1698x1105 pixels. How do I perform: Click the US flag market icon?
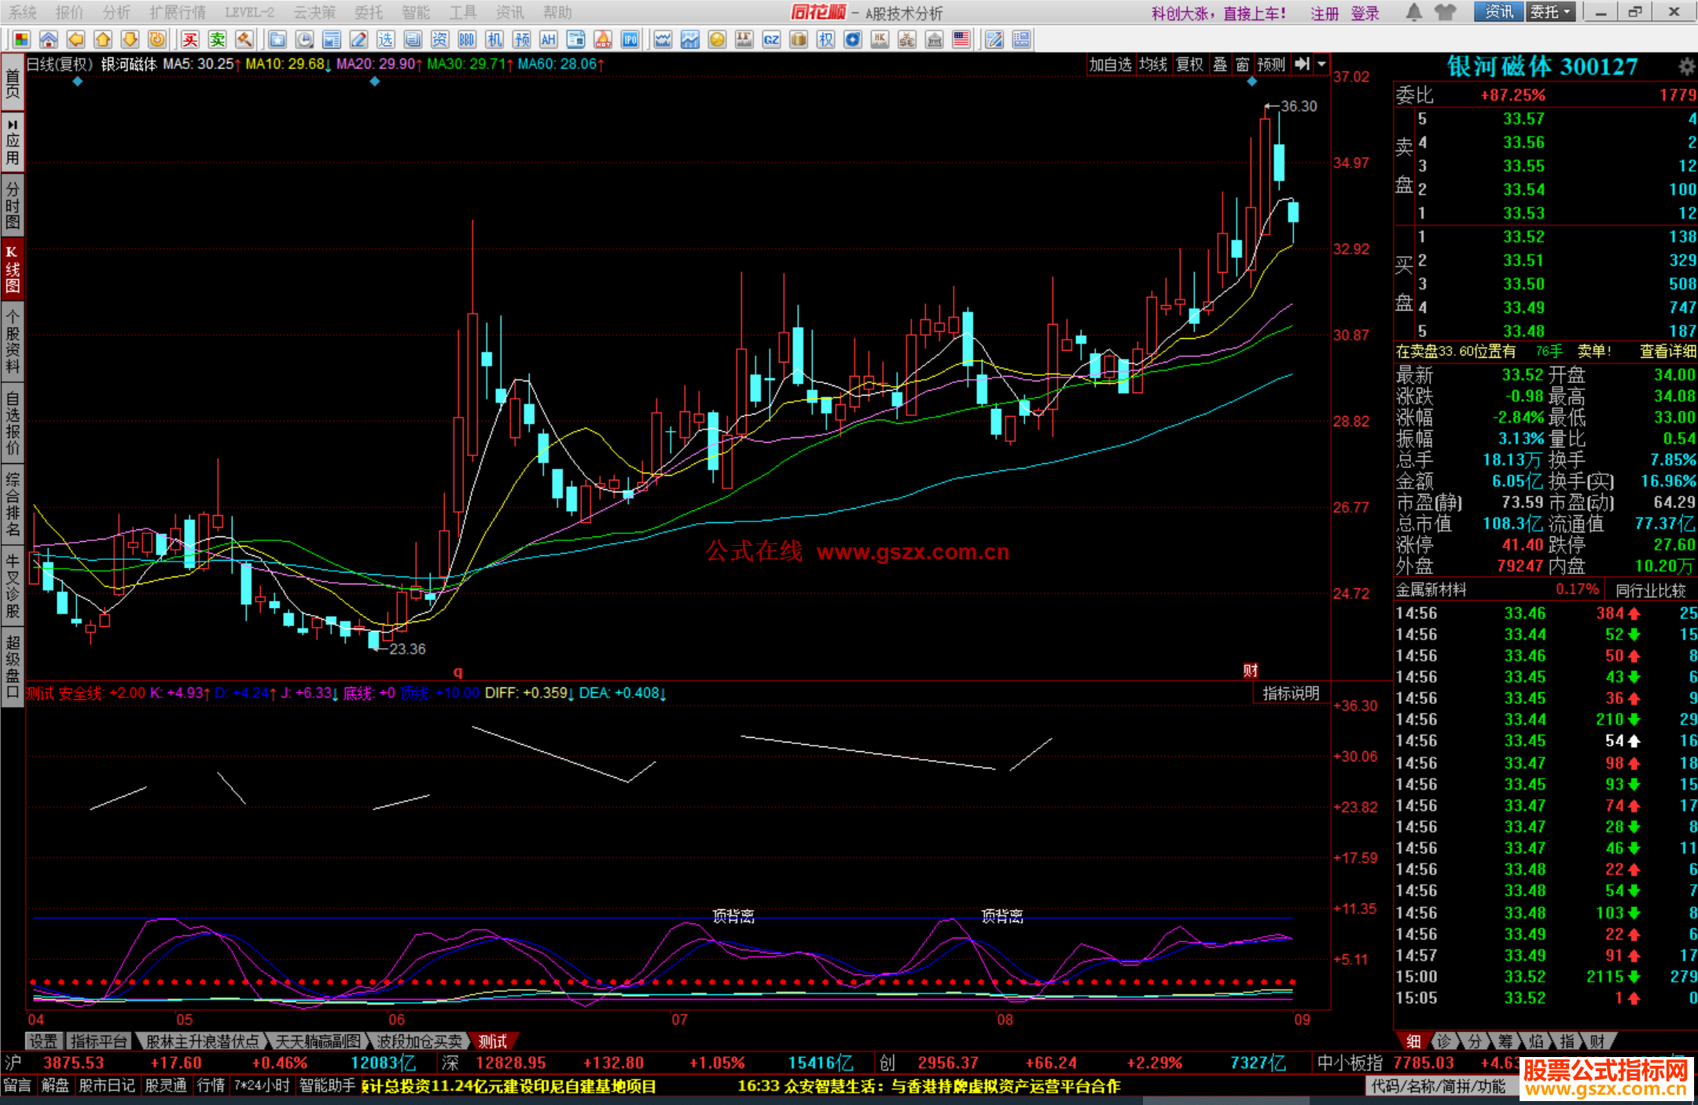[x=961, y=40]
